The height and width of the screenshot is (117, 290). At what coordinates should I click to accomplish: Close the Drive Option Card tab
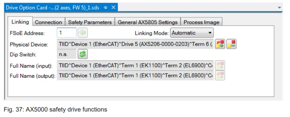click(113, 7)
